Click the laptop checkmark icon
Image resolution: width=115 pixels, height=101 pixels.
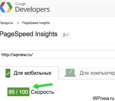pos(70,73)
